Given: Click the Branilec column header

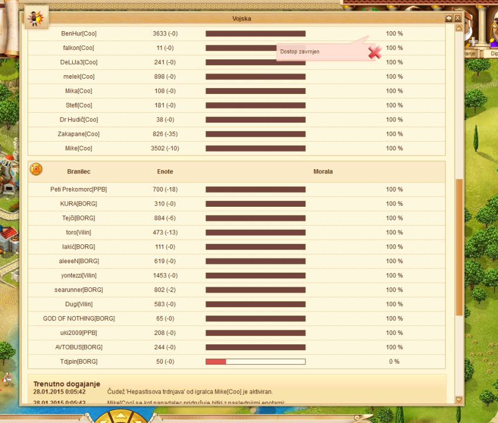Looking at the screenshot, I should tap(79, 172).
